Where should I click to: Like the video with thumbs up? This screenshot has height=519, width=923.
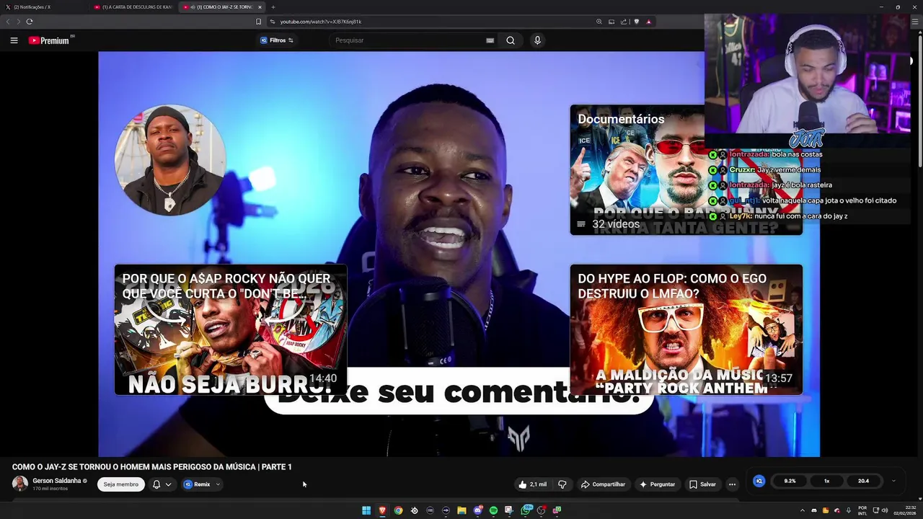533,484
